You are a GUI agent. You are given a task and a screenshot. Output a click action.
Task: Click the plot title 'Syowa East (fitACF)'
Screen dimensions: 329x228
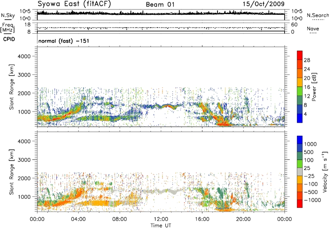74,4
